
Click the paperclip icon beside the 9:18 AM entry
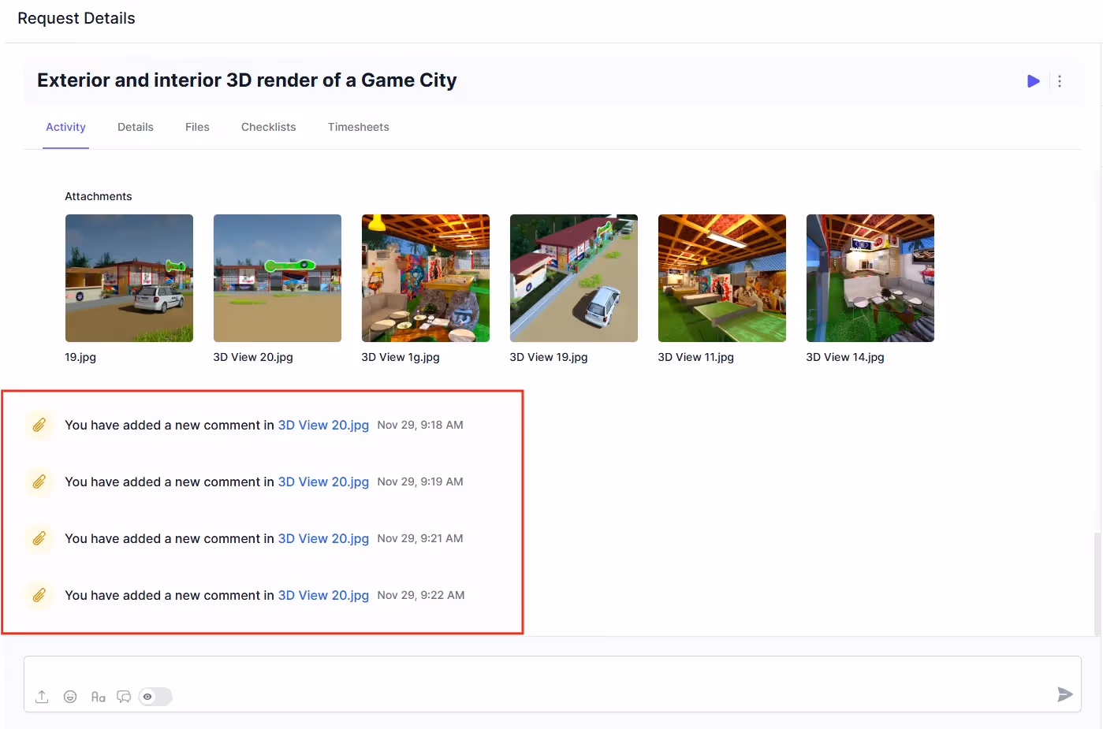pyautogui.click(x=39, y=425)
